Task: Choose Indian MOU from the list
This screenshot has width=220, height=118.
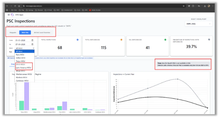Action: (x=25, y=58)
